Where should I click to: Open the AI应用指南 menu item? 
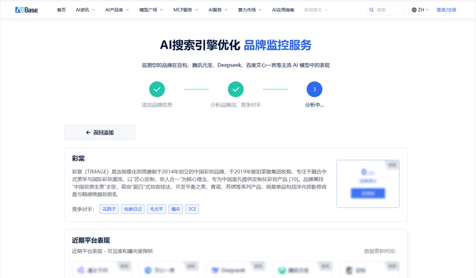[284, 9]
